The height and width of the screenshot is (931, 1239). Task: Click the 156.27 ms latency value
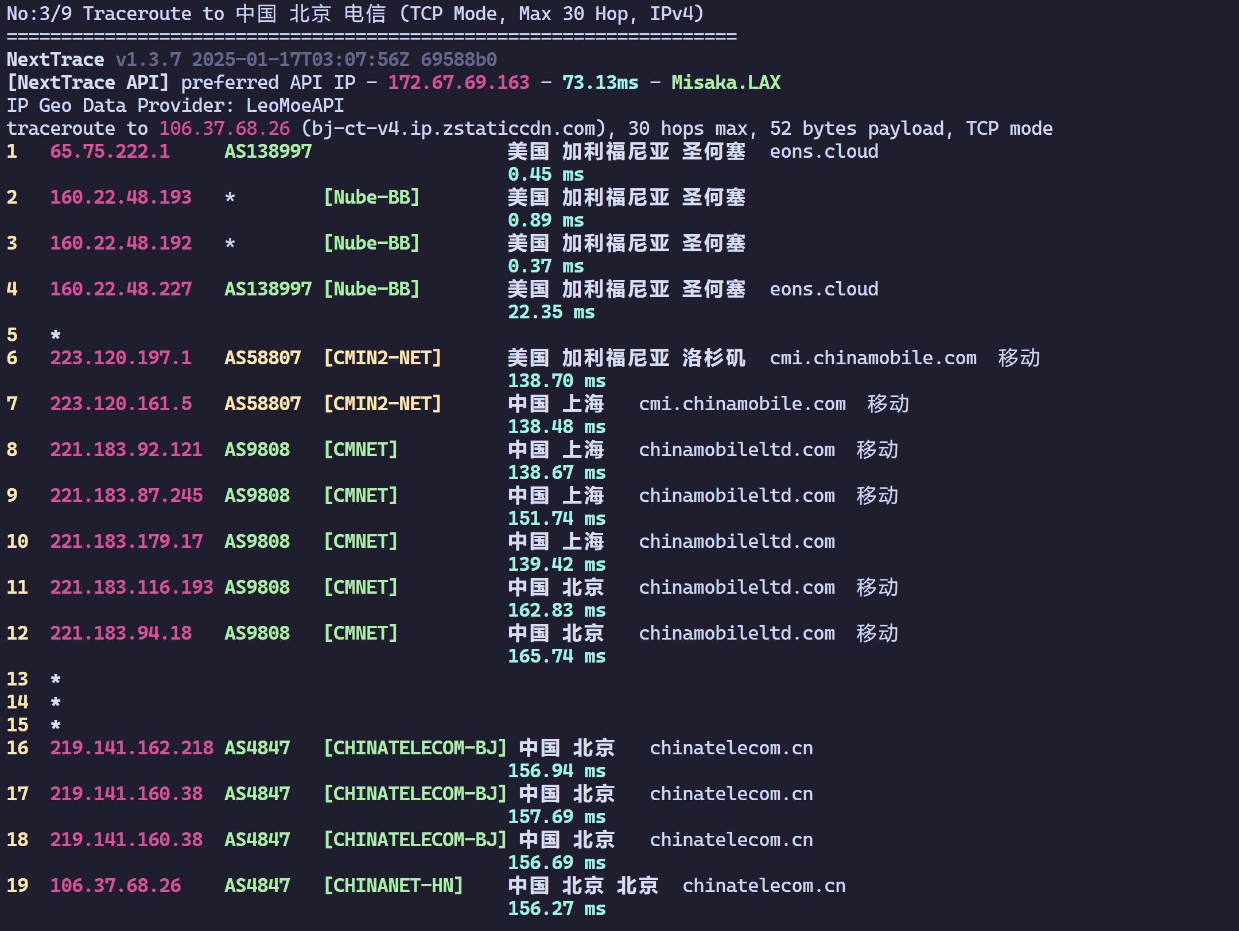(557, 909)
